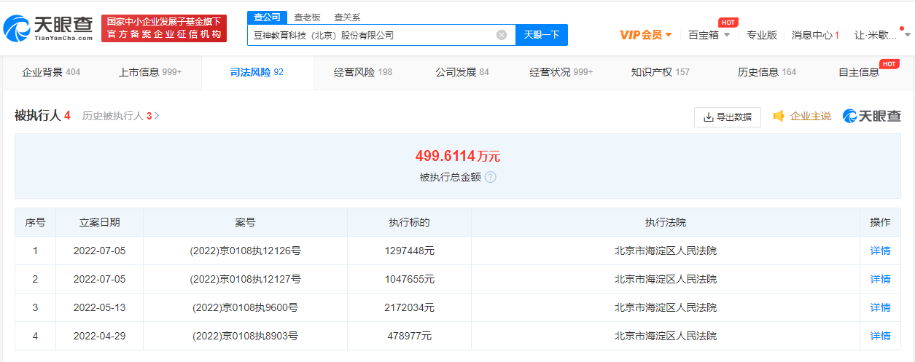Click 北京市海淀区人民法院 in row 3

coord(665,307)
